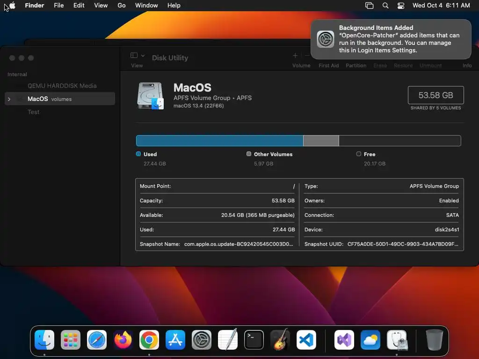479x359 pixels.
Task: Open the Go menu
Action: pos(122,6)
